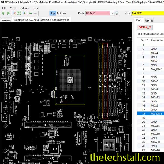This screenshot has height=164, width=164.
Task: Click the red DDR4_2 part button
Action: (145, 27)
